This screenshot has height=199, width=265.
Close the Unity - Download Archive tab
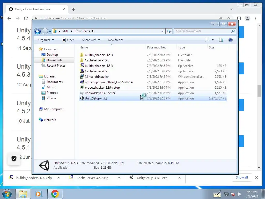coord(64,9)
